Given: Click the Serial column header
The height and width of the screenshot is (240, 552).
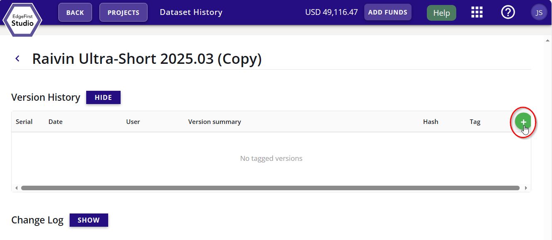Looking at the screenshot, I should click(24, 121).
